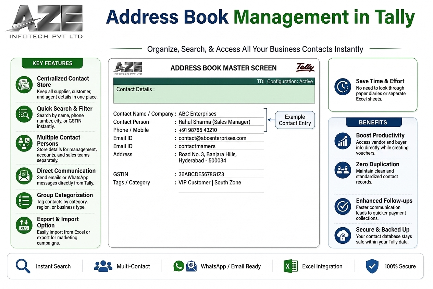Click the Enhanced Follow-ups heading
The width and height of the screenshot is (433, 289).
pos(384,201)
